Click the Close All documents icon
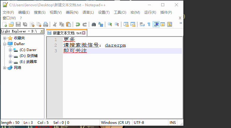231x128 pixels. point(39,24)
